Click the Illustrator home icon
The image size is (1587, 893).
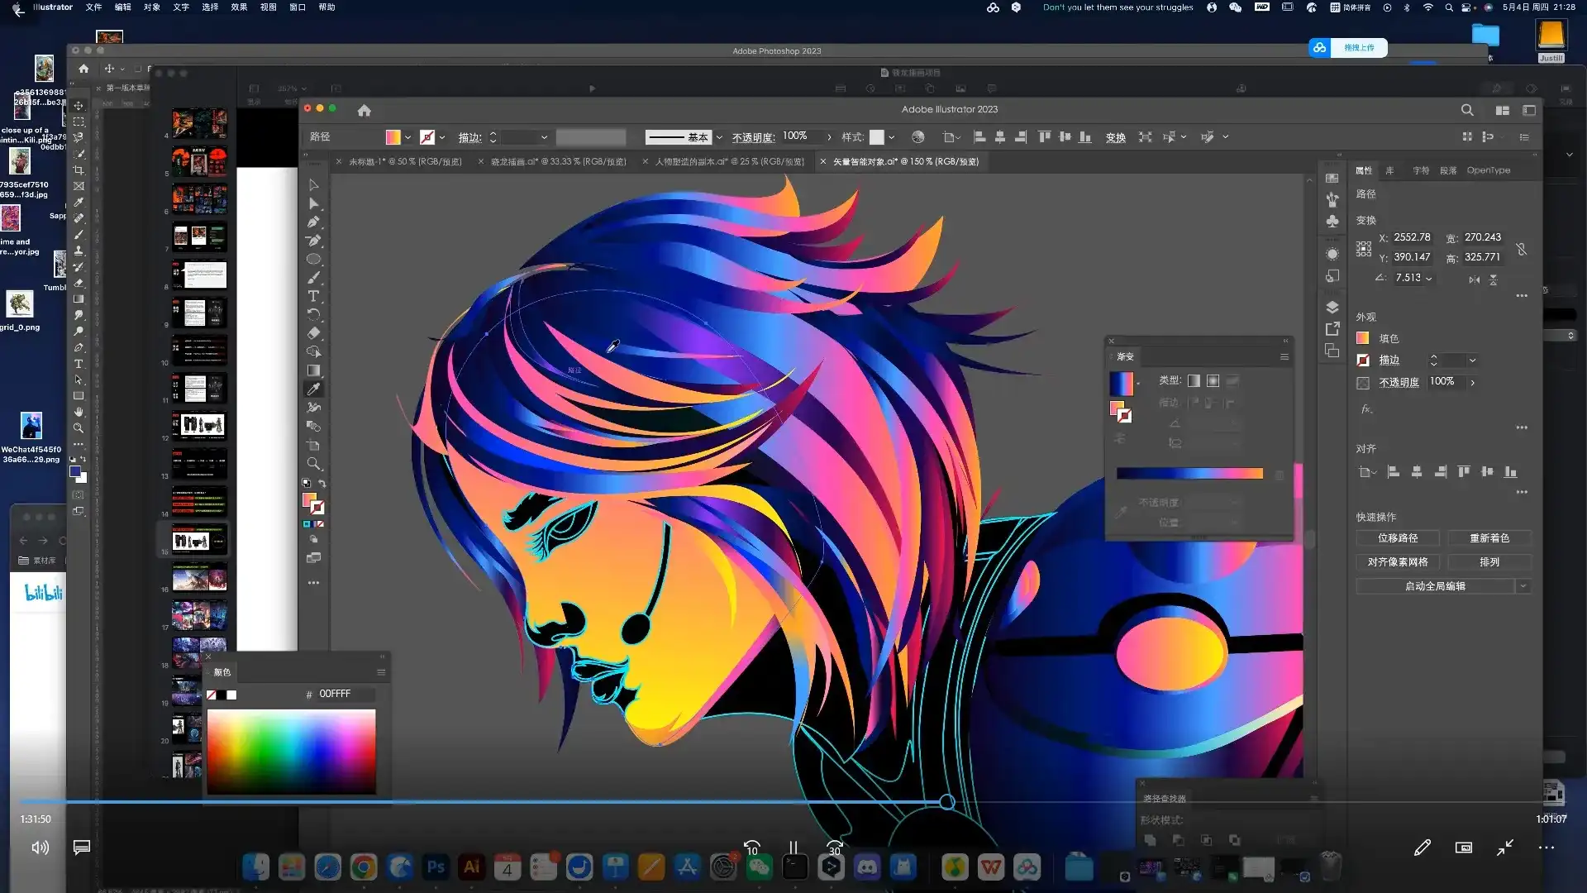coord(364,110)
